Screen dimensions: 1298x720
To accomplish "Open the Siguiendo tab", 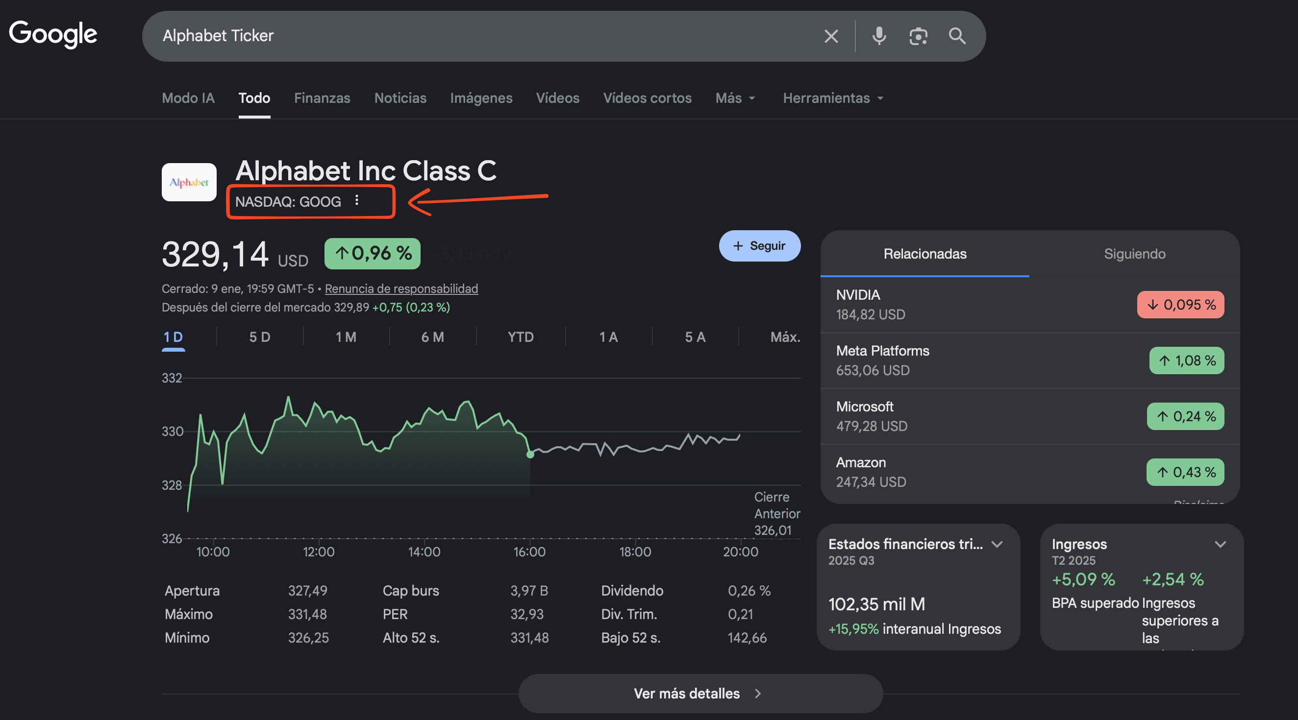I will click(x=1134, y=254).
